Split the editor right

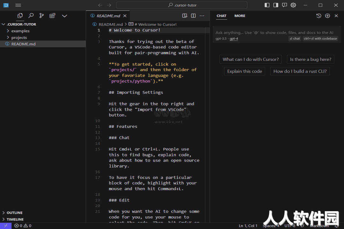coord(193,16)
